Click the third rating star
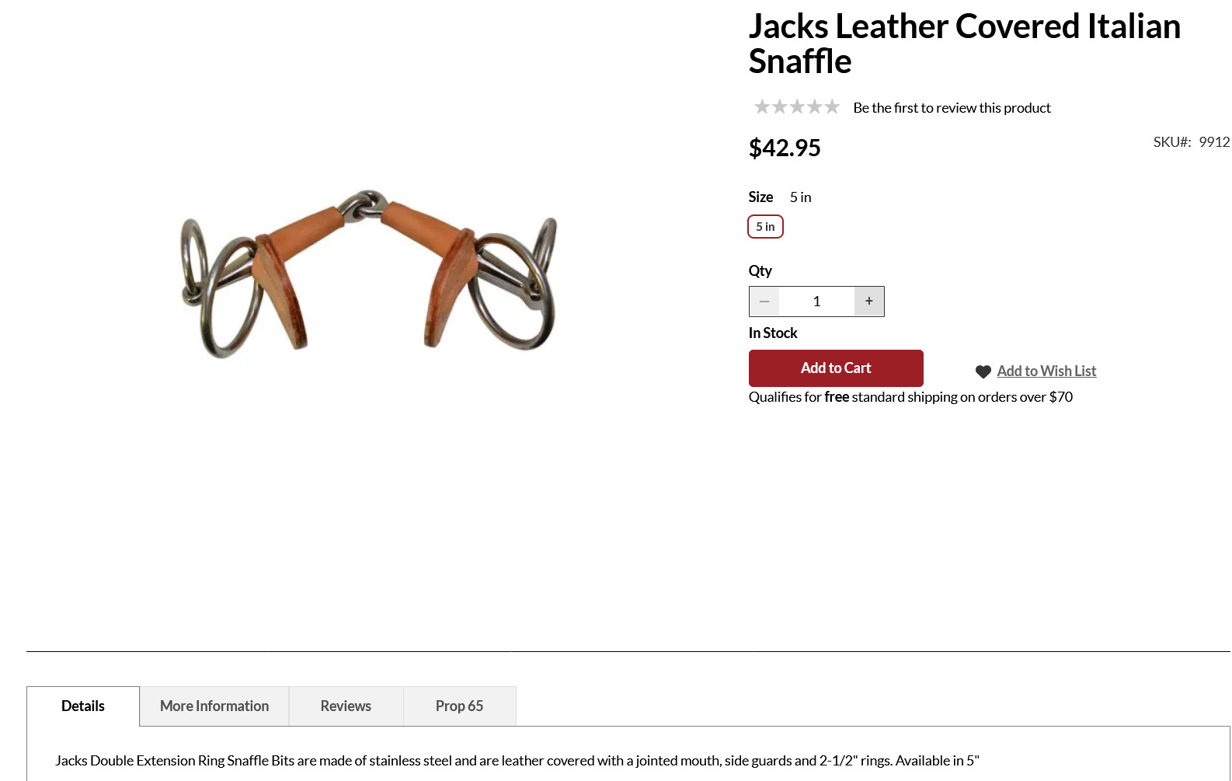The image size is (1232, 781). 797,106
